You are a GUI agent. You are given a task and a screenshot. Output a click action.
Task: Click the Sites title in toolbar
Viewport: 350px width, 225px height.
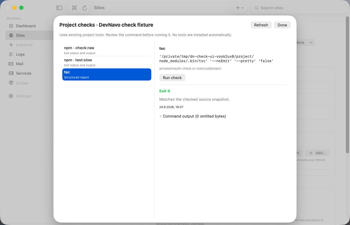coord(99,8)
